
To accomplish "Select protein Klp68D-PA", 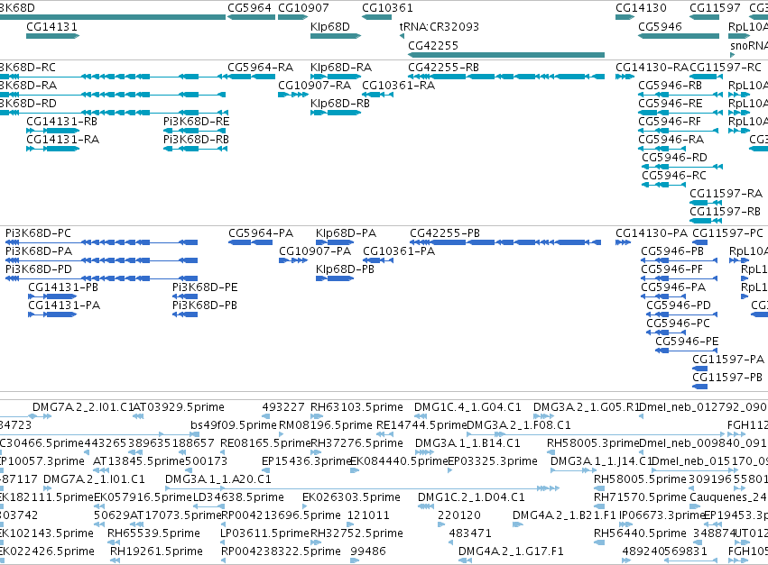I will tap(335, 242).
